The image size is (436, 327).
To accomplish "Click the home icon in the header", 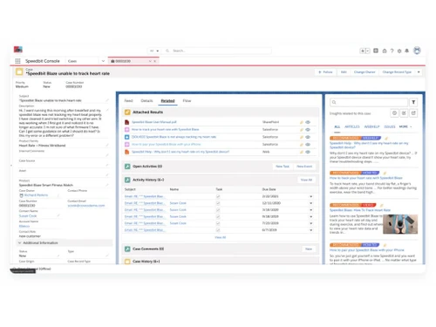I will (385, 51).
